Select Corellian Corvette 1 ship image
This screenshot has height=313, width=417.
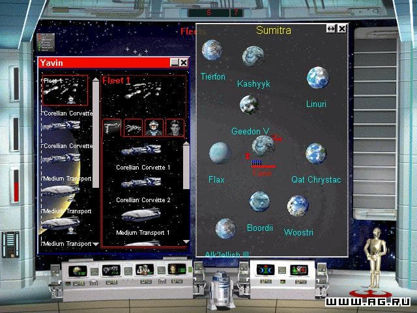click(x=141, y=150)
